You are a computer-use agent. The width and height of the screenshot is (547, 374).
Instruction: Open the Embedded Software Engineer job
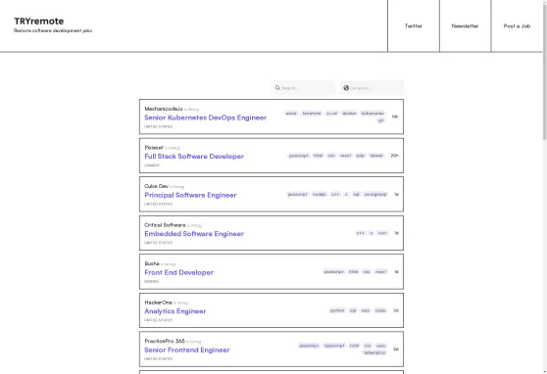[x=194, y=234]
